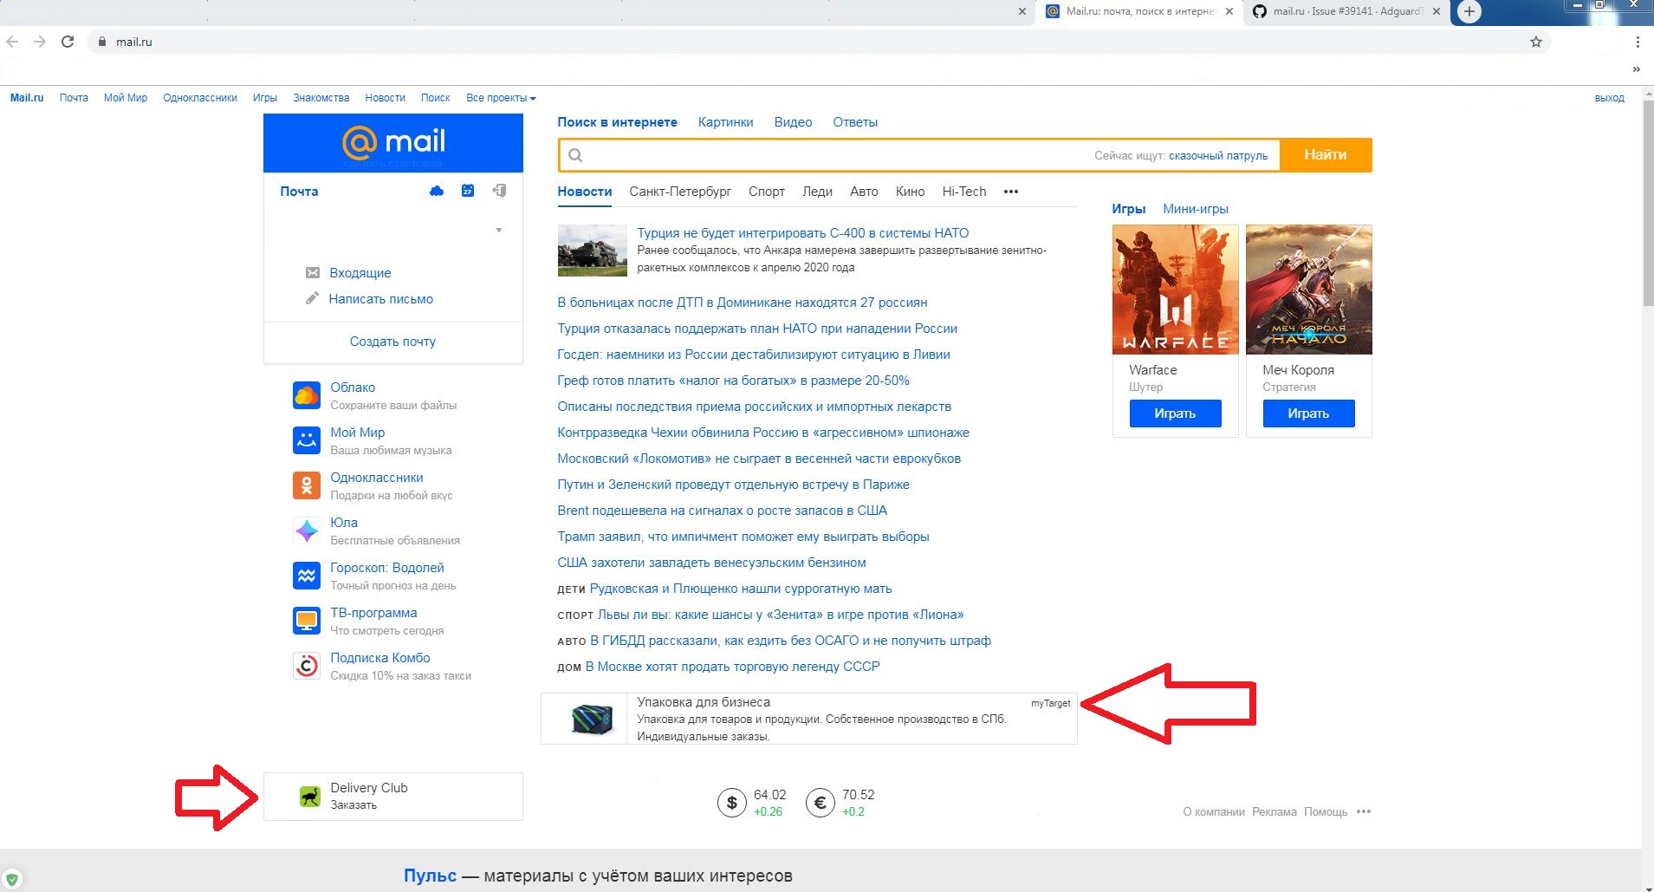
Task: Click the logout door icon in mail widget
Action: tap(500, 190)
